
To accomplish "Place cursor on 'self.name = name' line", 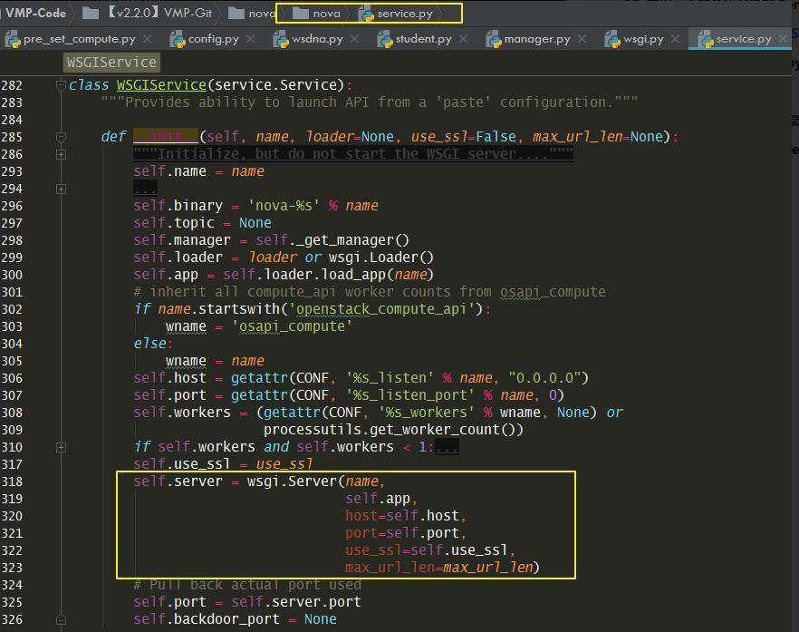I will pos(198,170).
